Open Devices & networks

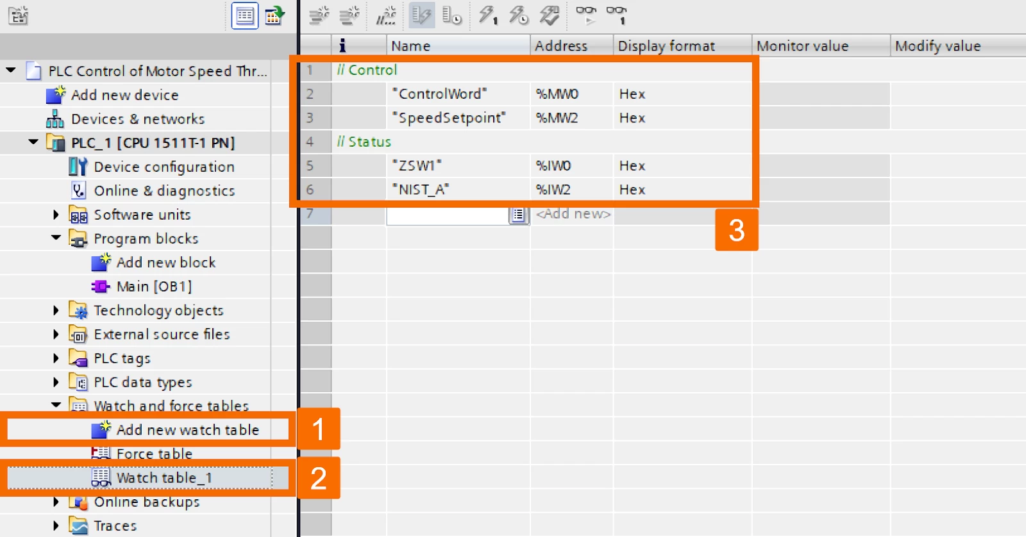[x=138, y=119]
